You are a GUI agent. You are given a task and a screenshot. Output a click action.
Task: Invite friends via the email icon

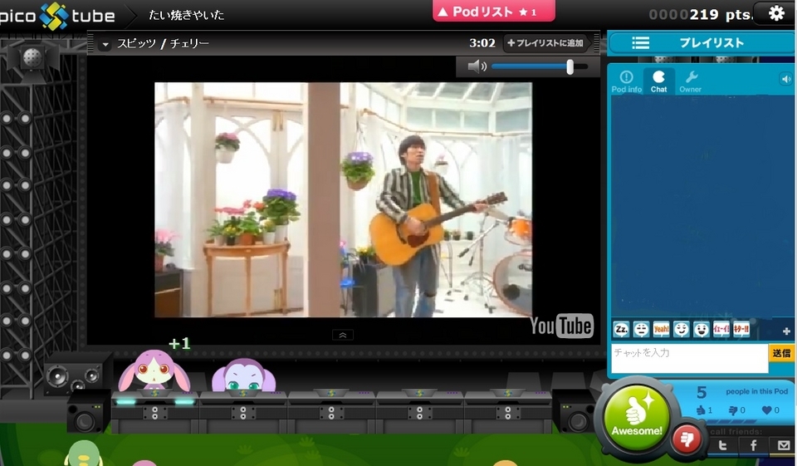pos(783,446)
